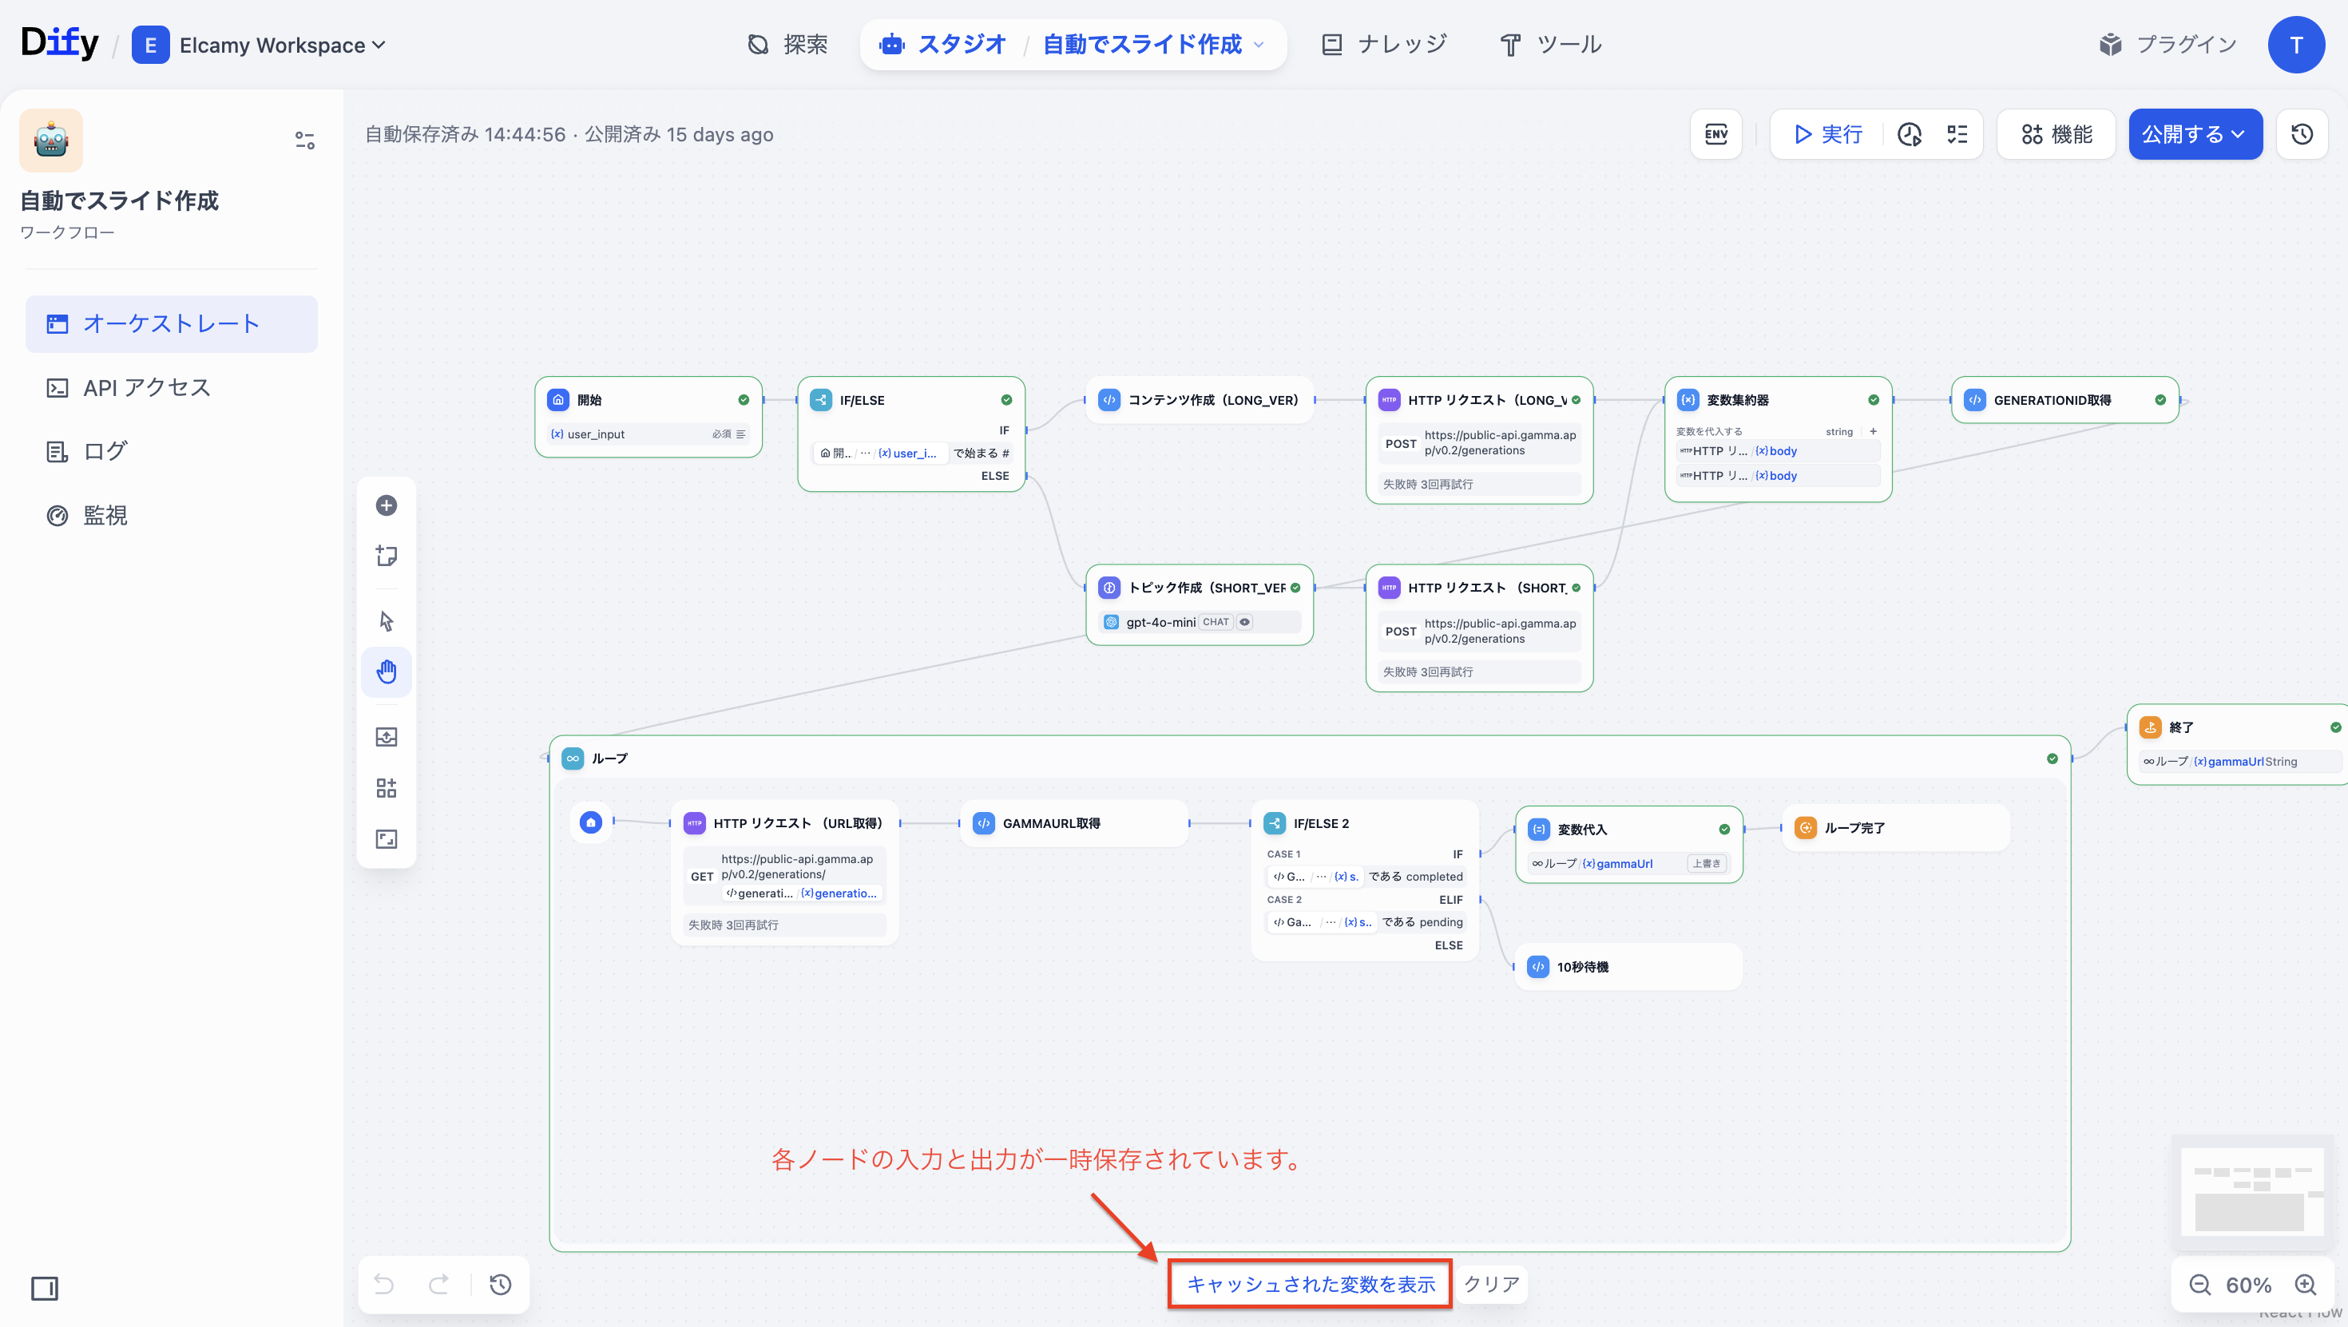The height and width of the screenshot is (1327, 2348).
Task: Click the zoom out magnifier icon
Action: point(2199,1284)
